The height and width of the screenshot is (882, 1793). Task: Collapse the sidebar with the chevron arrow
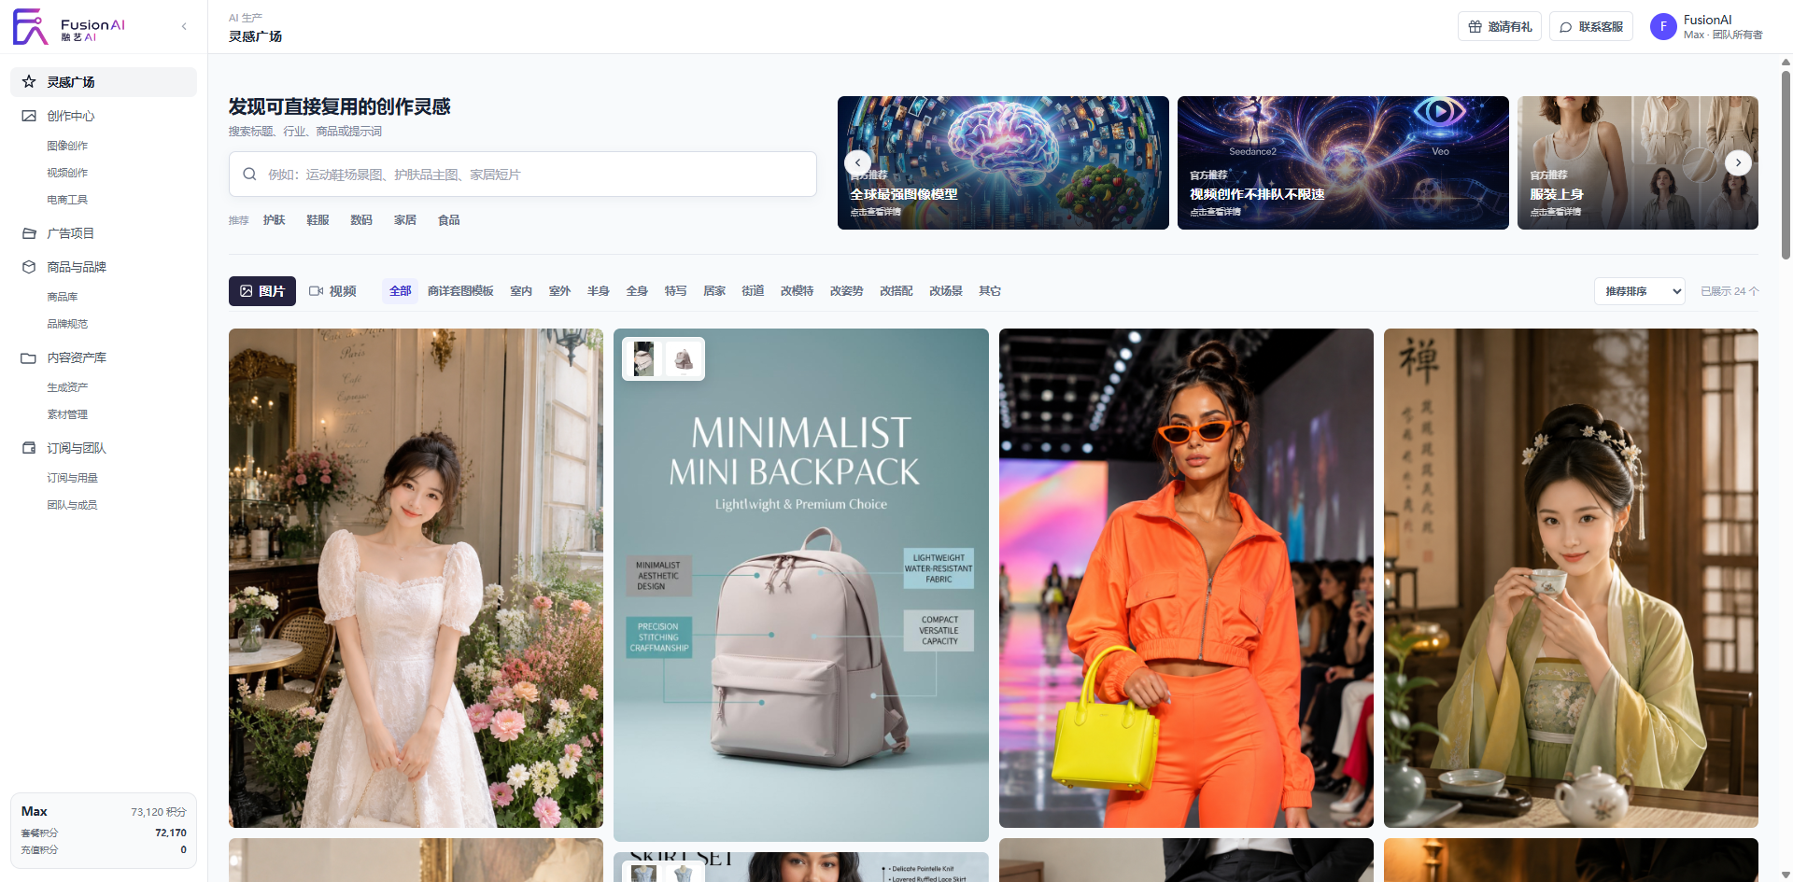[184, 26]
